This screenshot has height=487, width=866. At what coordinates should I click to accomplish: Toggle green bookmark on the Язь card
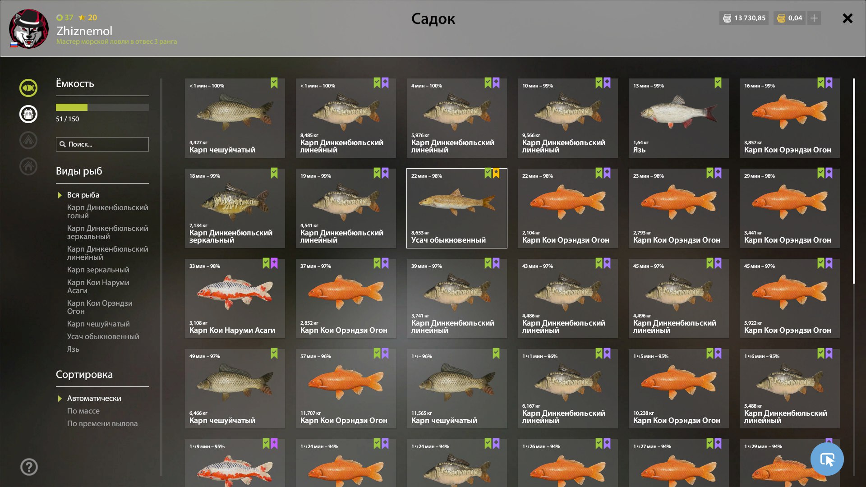pyautogui.click(x=718, y=83)
